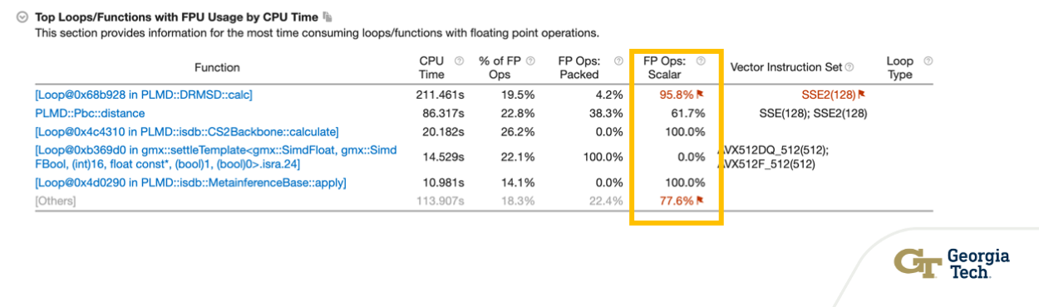The width and height of the screenshot is (1039, 307).
Task: Click the red flag next to SSE2(128)
Action: tap(862, 95)
